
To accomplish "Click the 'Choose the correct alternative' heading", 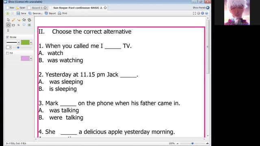I will (x=92, y=32).
